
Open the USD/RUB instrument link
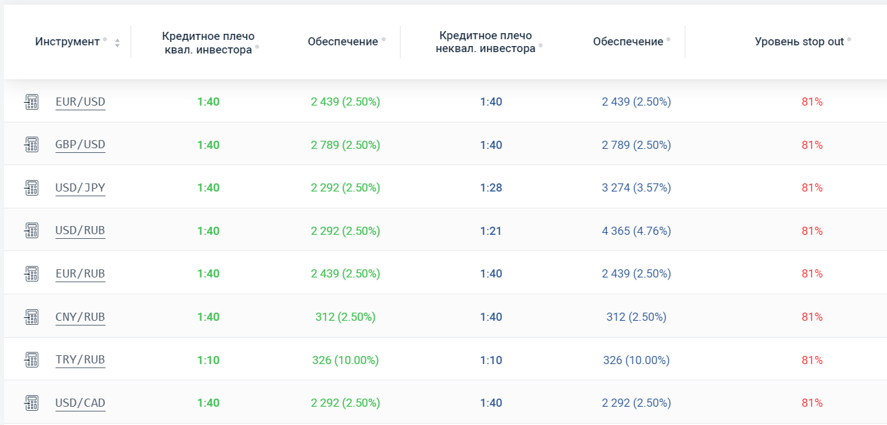point(81,231)
